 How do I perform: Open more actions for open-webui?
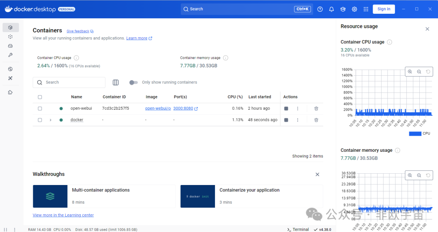(x=298, y=109)
